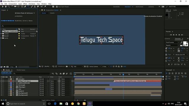
Task: Open the viewer resolution Full dropdown
Action: [78, 67]
